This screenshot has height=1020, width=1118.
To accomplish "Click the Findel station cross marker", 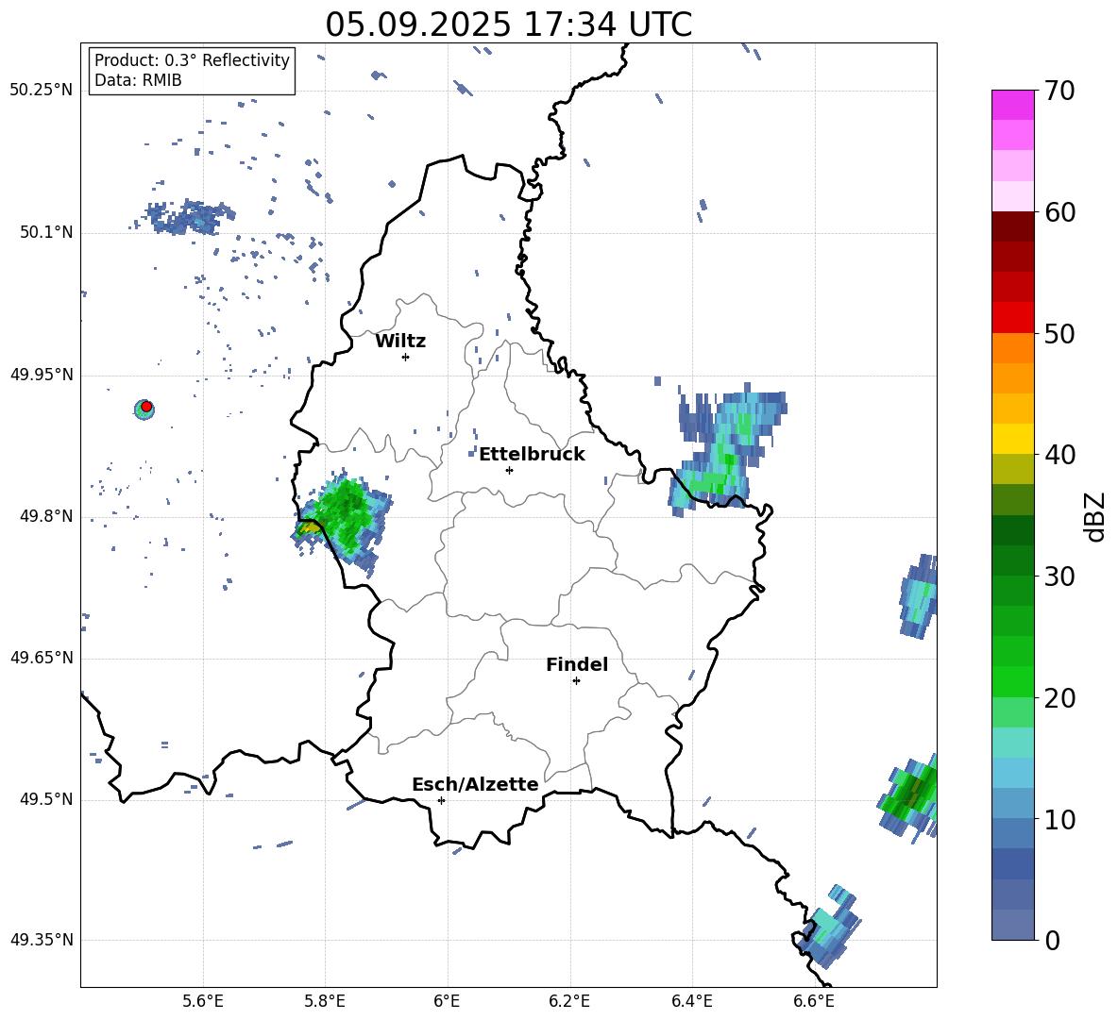I will pyautogui.click(x=576, y=681).
